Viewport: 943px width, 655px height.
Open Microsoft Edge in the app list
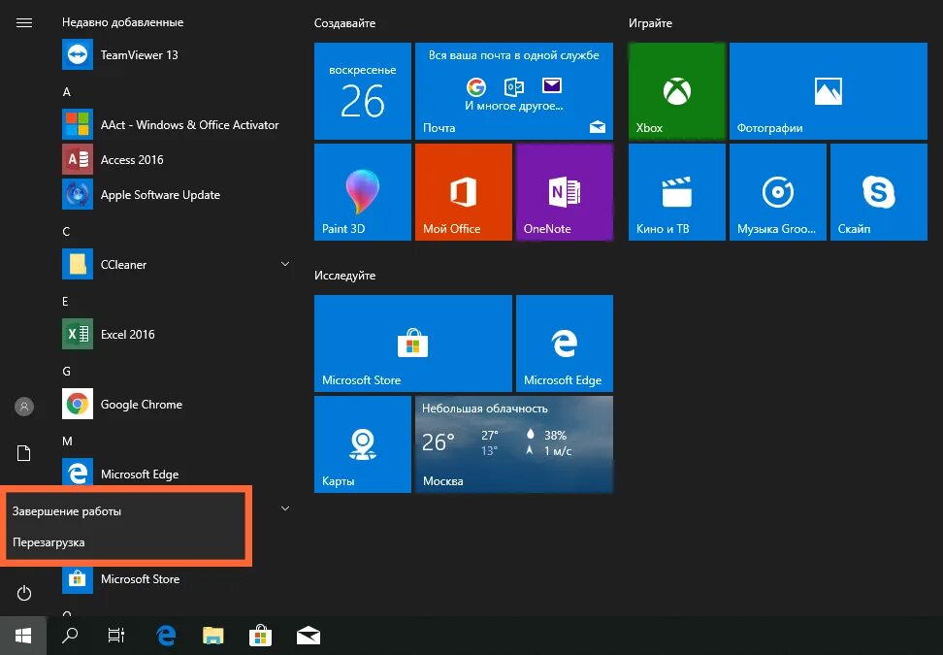(177, 473)
